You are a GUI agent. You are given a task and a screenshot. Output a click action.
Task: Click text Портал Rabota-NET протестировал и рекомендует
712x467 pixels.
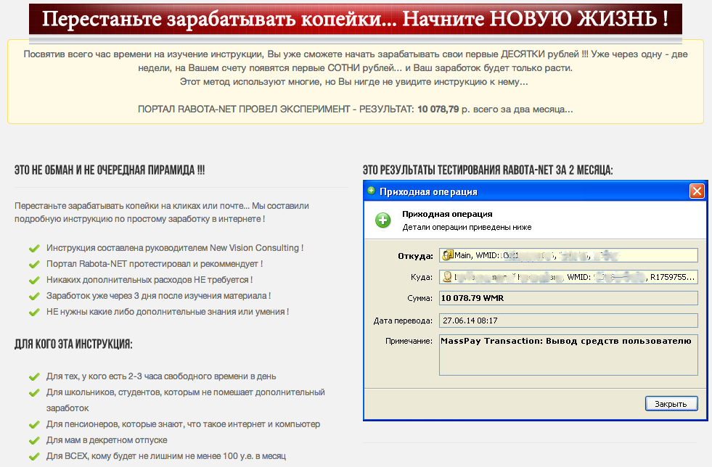[x=155, y=264]
